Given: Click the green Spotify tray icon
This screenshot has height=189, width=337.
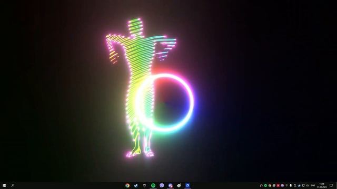Looking at the screenshot, I should (265, 185).
